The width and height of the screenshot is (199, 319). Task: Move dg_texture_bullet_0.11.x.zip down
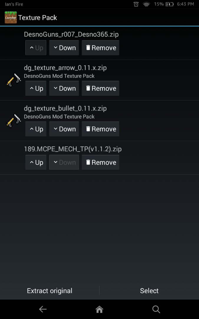64,129
